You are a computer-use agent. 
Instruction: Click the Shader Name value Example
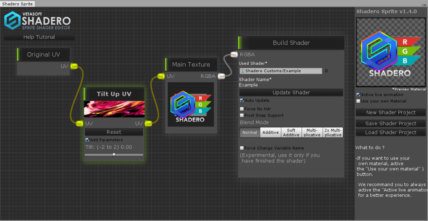248,85
